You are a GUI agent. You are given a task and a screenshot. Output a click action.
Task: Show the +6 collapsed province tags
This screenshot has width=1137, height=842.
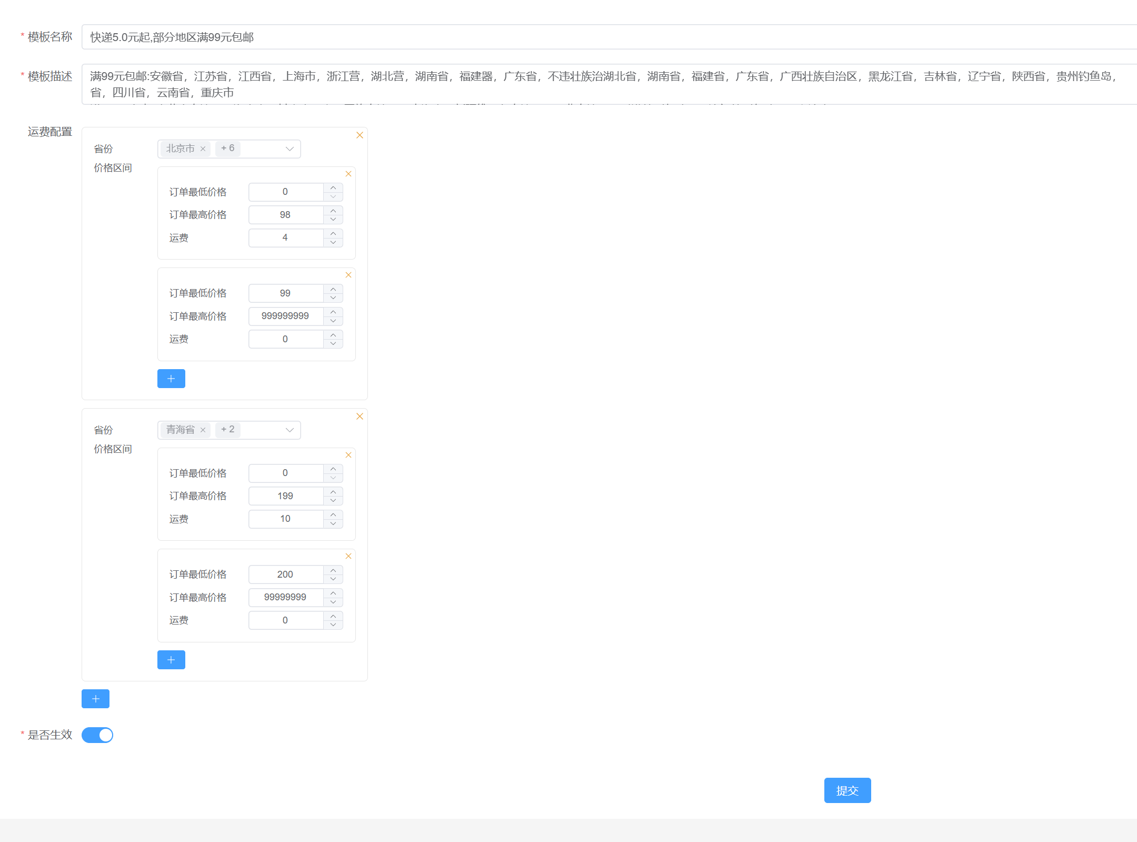(228, 148)
